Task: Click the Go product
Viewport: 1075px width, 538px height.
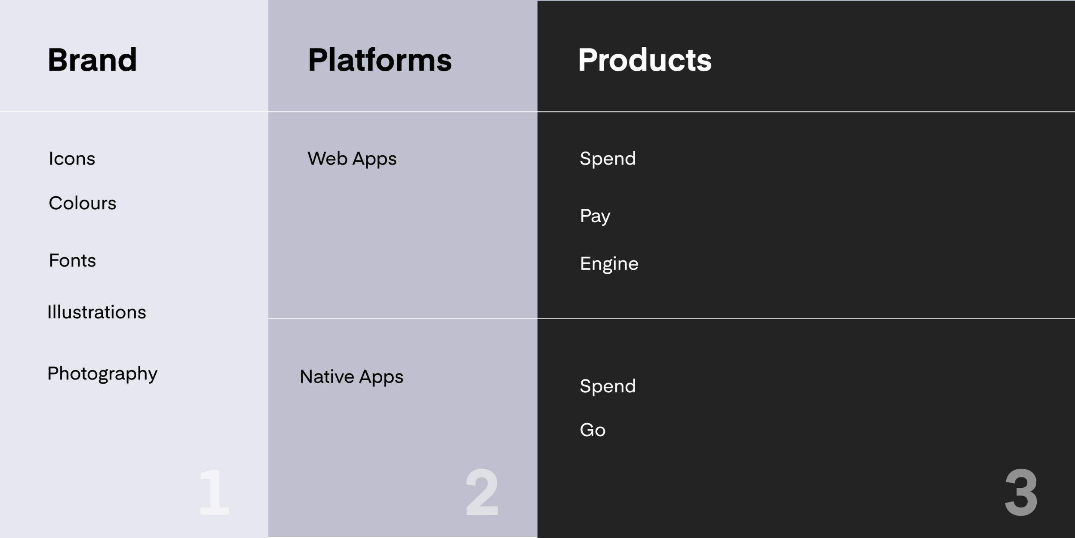Action: point(593,430)
